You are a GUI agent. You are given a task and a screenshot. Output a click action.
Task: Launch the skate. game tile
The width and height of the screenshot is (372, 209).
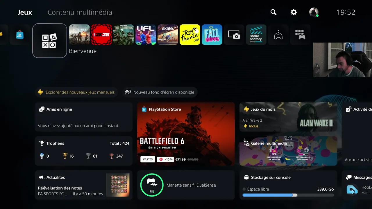(x=168, y=35)
